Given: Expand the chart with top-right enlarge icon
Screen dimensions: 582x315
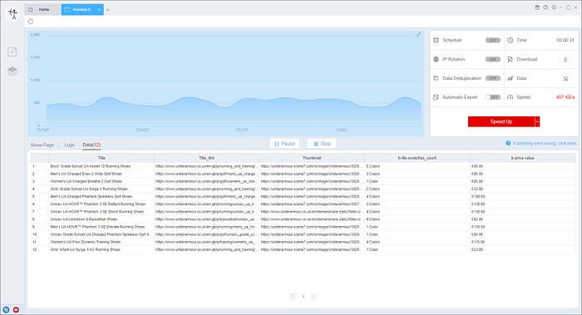Looking at the screenshot, I should (419, 35).
